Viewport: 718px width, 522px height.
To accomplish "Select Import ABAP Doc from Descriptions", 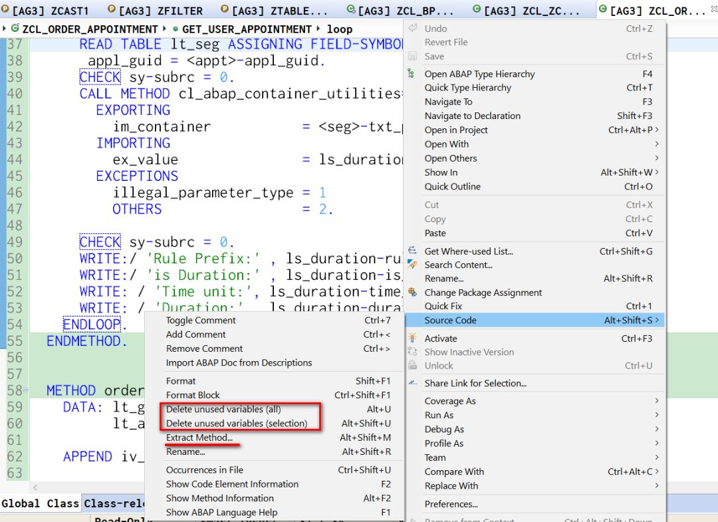I will click(x=275, y=362).
